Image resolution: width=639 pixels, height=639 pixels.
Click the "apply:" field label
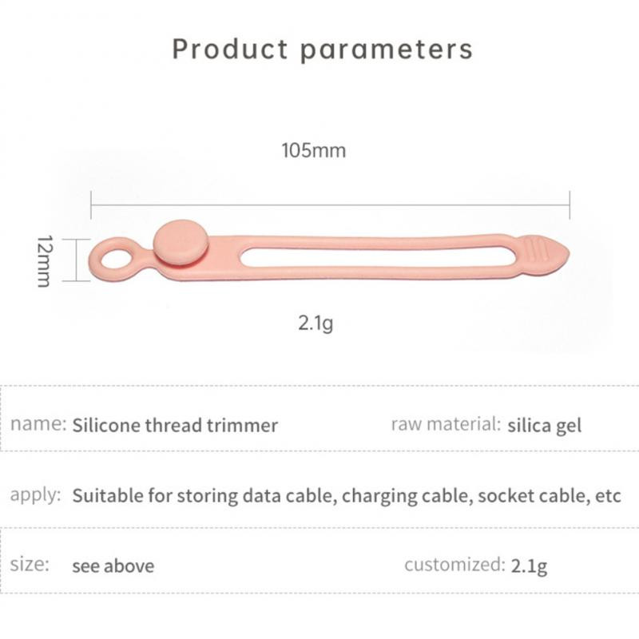pyautogui.click(x=35, y=494)
